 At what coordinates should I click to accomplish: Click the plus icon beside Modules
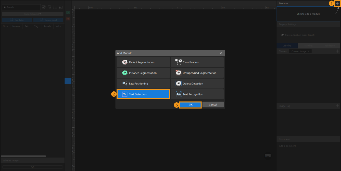pos(337,3)
